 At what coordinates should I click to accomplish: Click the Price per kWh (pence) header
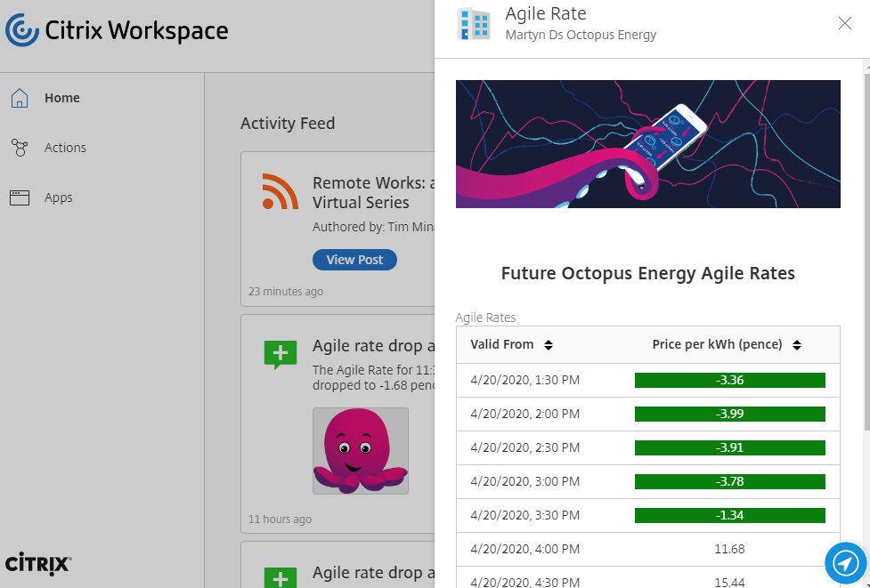coord(717,345)
